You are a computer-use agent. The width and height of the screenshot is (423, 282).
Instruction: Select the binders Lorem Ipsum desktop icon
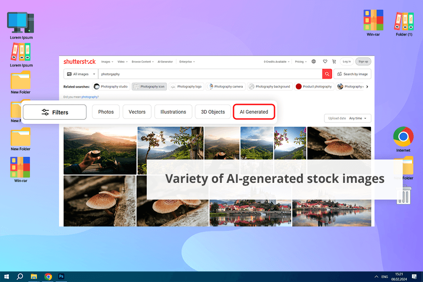click(21, 55)
